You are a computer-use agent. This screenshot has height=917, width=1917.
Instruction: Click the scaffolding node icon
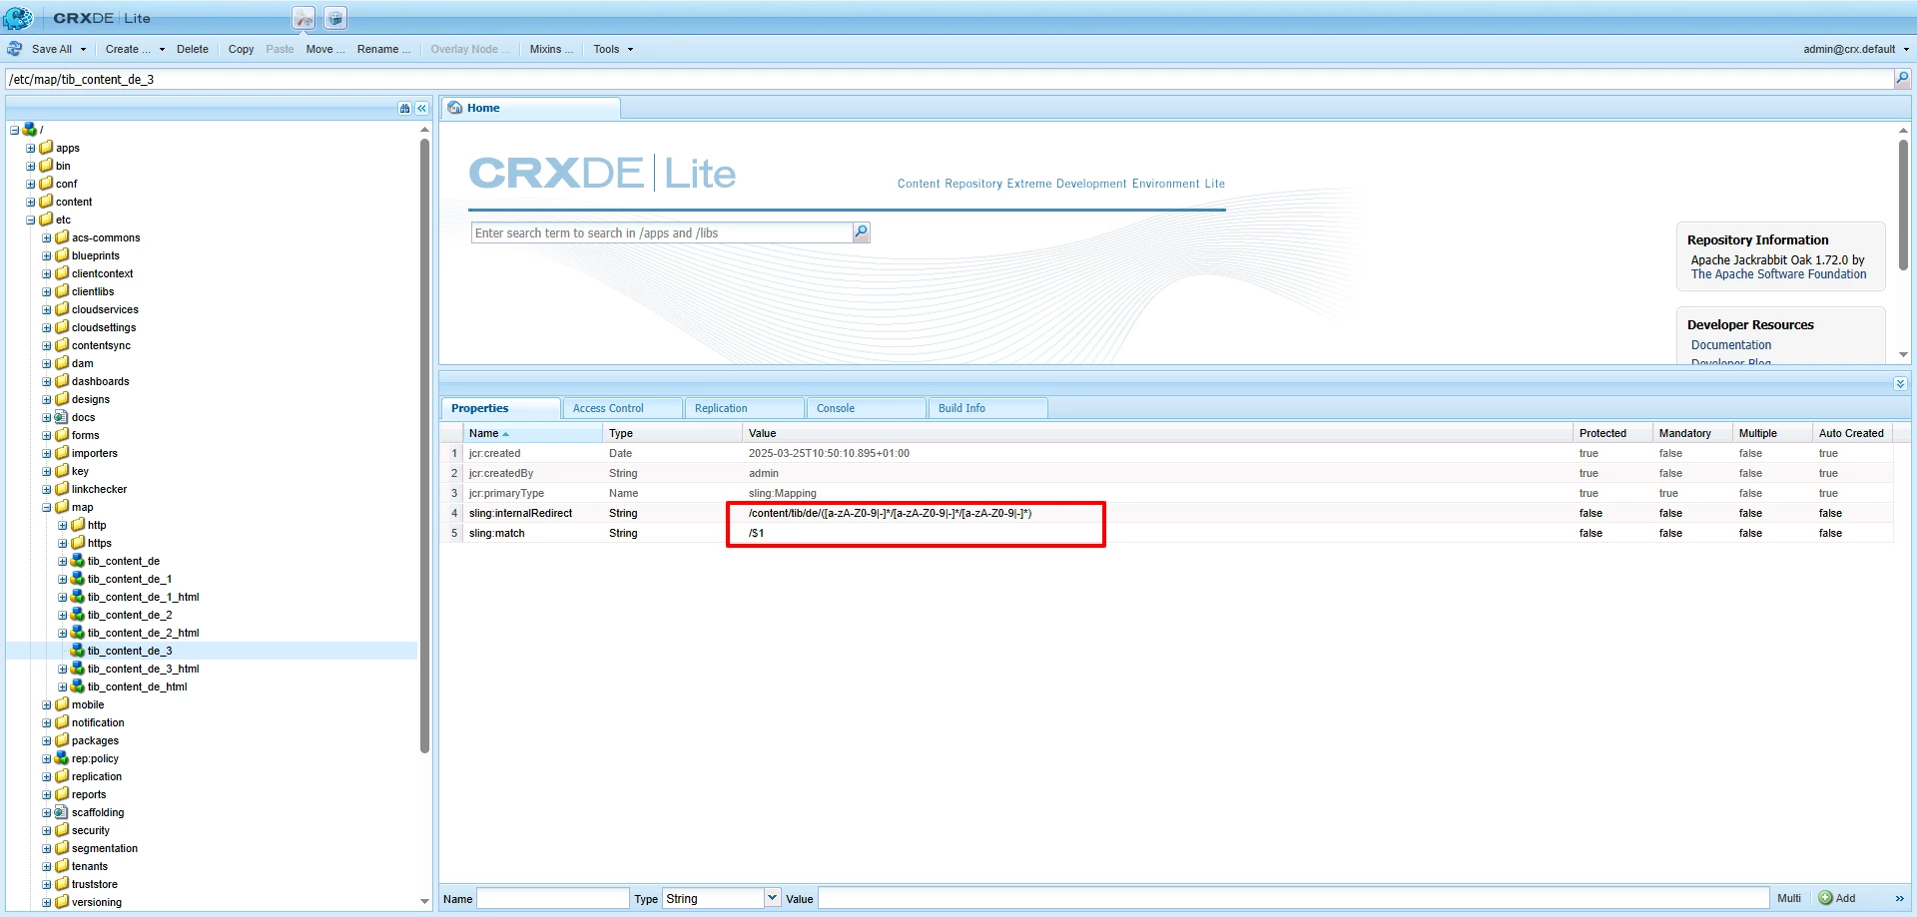[x=61, y=812]
